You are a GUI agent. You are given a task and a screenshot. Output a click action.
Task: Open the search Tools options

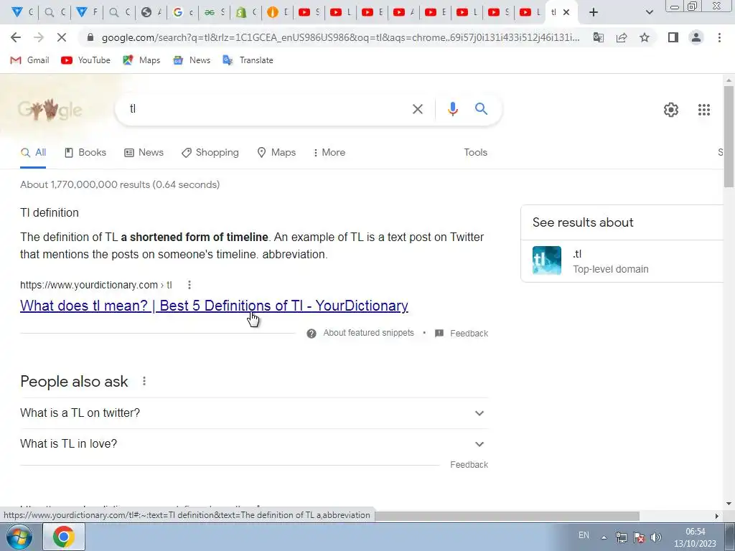(475, 152)
